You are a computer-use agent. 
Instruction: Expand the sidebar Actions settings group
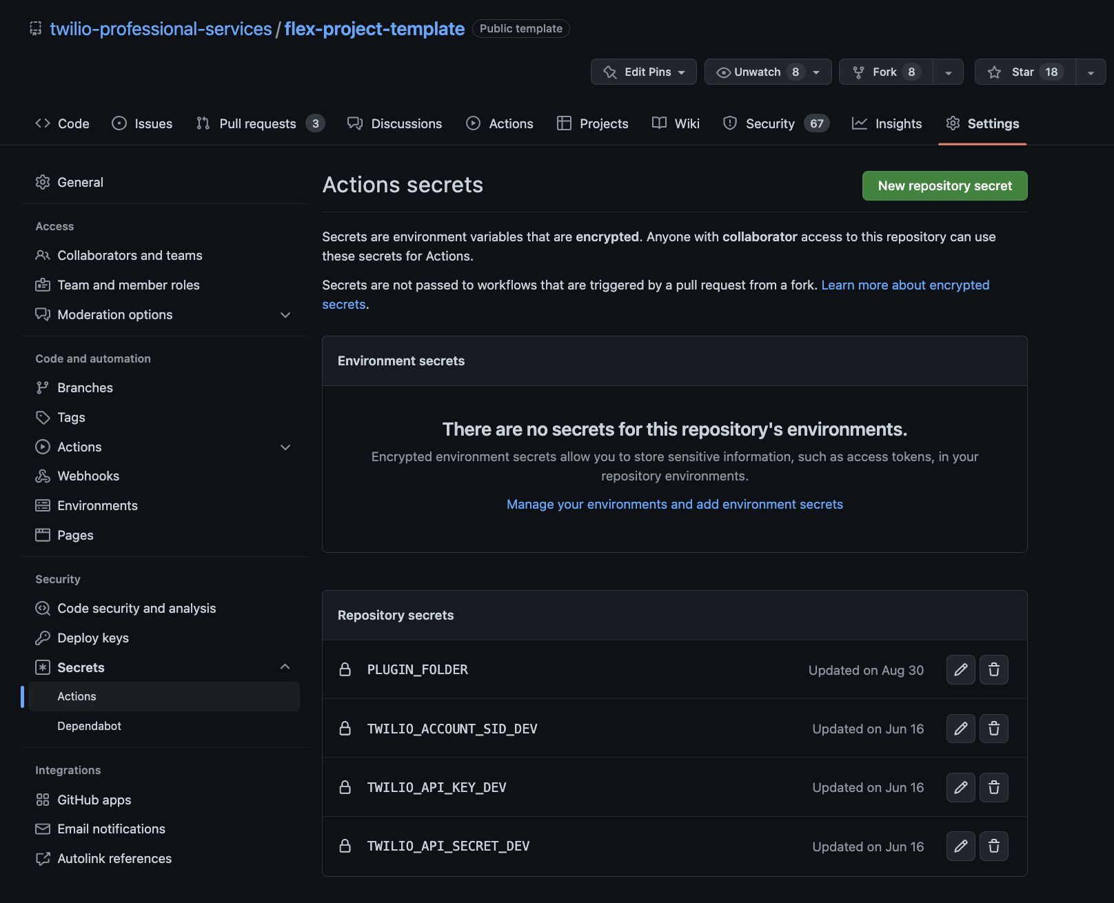[x=285, y=447]
